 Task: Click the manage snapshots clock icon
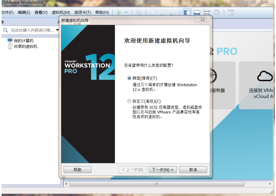pos(173,13)
